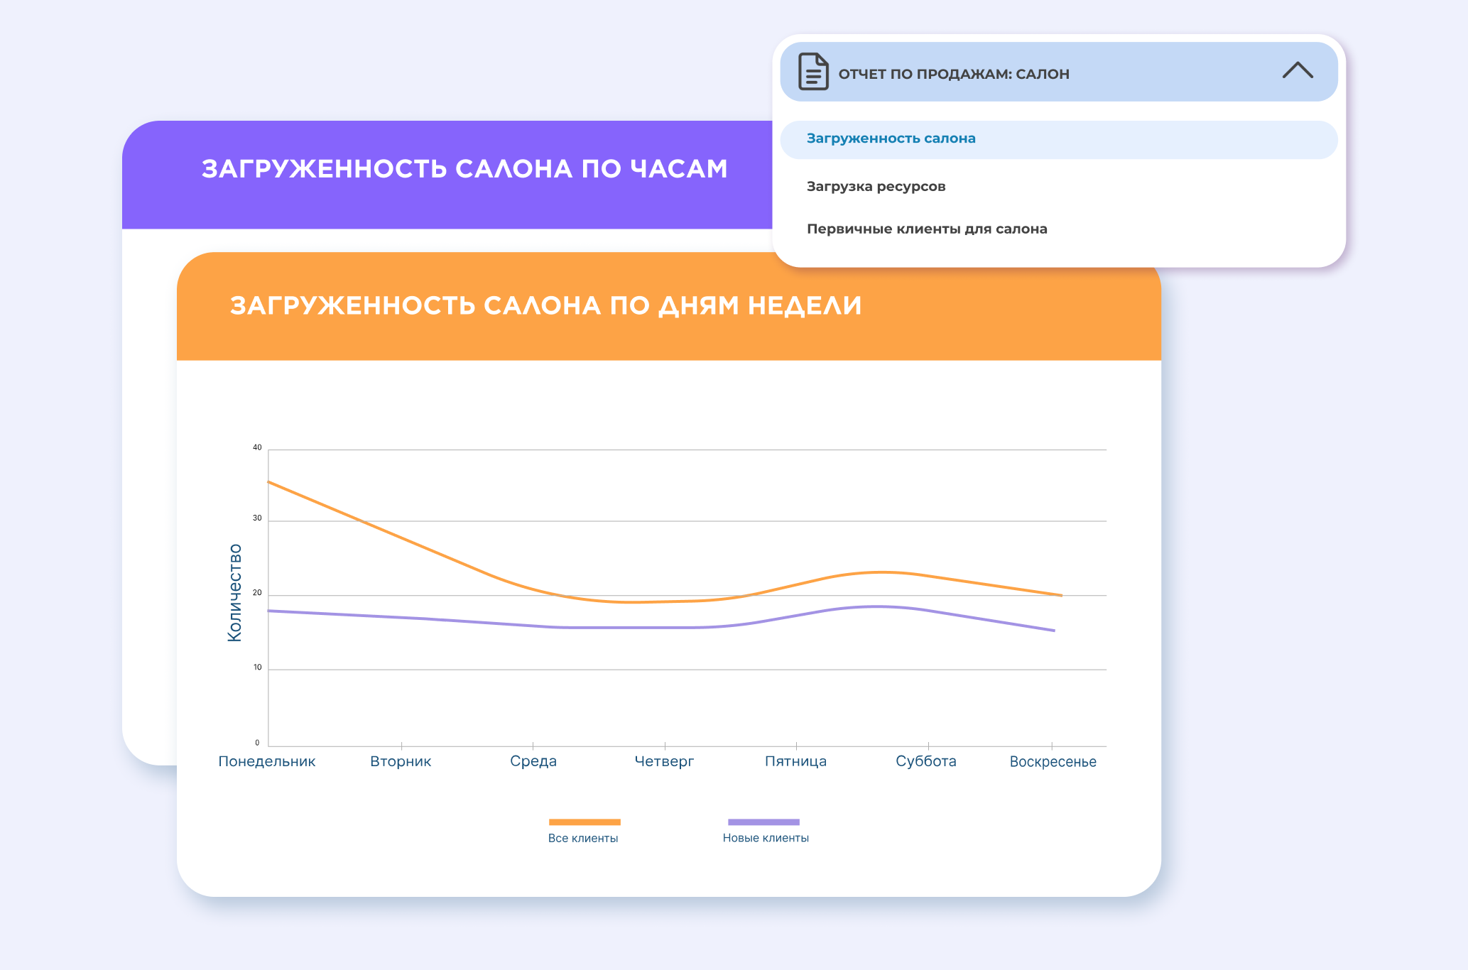Screen dimensions: 1468x970
Task: Click the Понедельник axis label
Action: (x=266, y=761)
